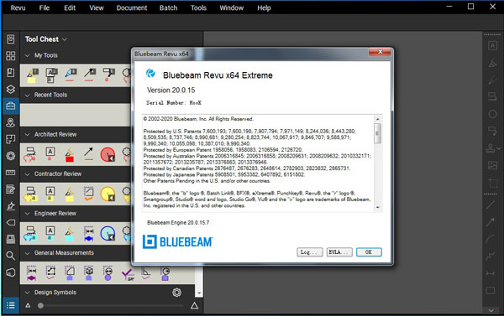This screenshot has width=504, height=316.
Task: Click the tool icon size slider handle
Action: click(x=40, y=305)
